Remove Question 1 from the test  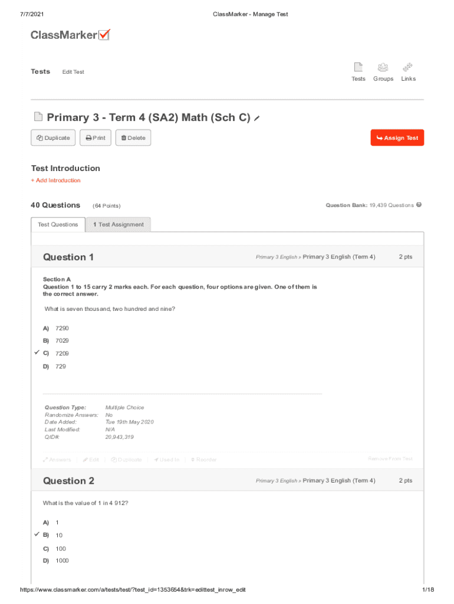pyautogui.click(x=390, y=459)
